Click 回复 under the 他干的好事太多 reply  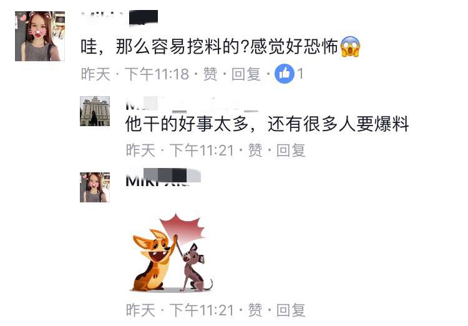291,150
